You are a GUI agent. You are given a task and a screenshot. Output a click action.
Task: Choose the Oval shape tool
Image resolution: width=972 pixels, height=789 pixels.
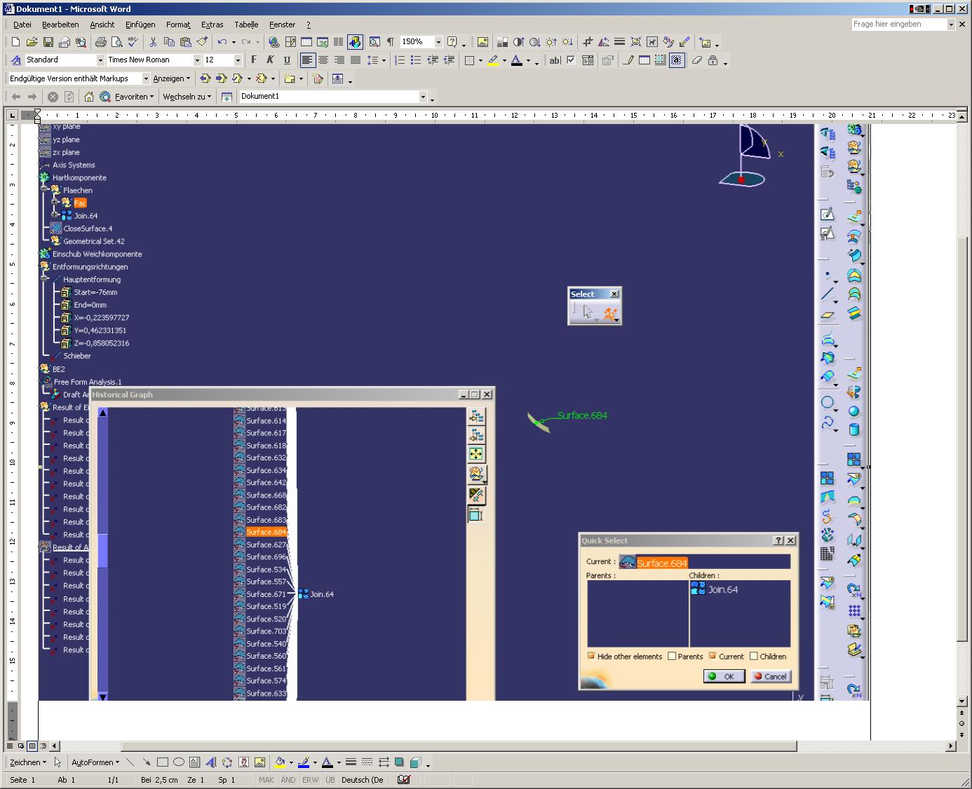pos(179,762)
